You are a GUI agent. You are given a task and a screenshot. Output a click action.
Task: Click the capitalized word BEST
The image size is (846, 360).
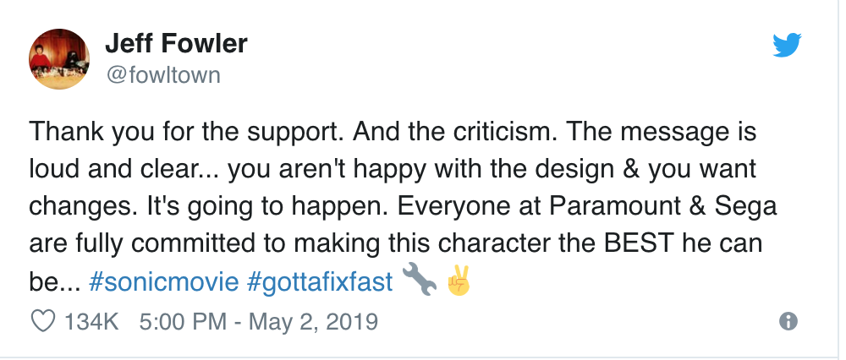[640, 243]
